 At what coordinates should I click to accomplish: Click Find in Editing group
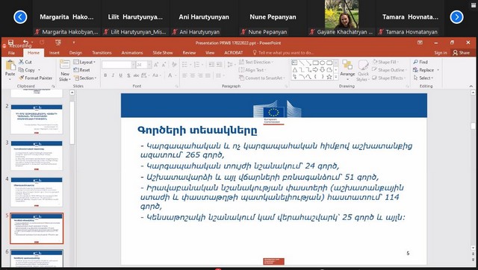pos(420,62)
